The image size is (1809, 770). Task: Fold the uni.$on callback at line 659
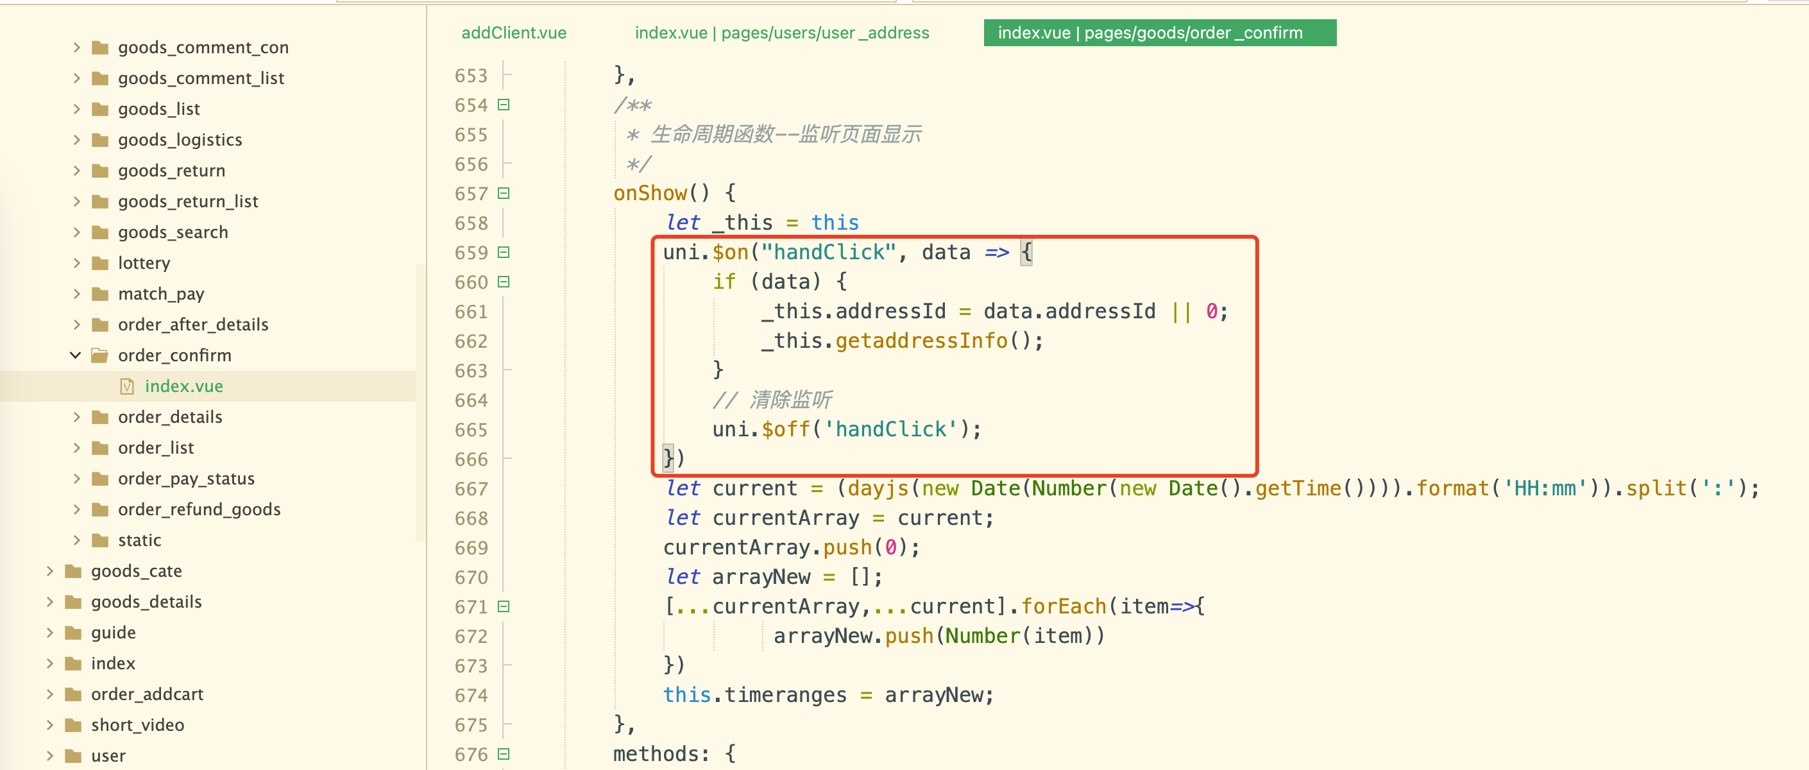click(504, 253)
